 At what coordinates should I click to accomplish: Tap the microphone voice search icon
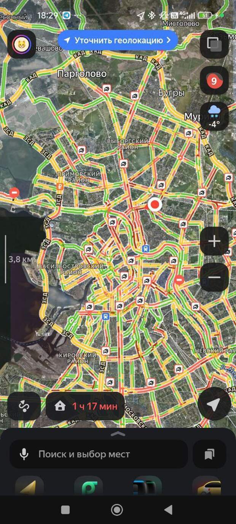point(24,454)
